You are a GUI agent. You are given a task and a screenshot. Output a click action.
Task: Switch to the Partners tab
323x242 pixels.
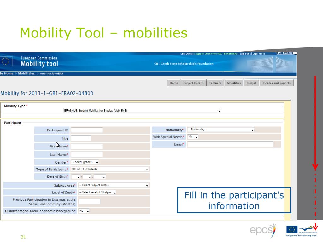(x=215, y=83)
